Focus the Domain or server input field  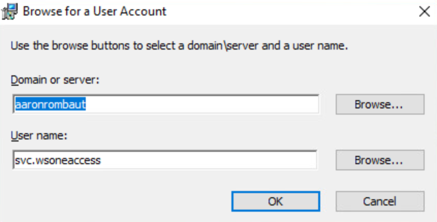(x=165, y=104)
